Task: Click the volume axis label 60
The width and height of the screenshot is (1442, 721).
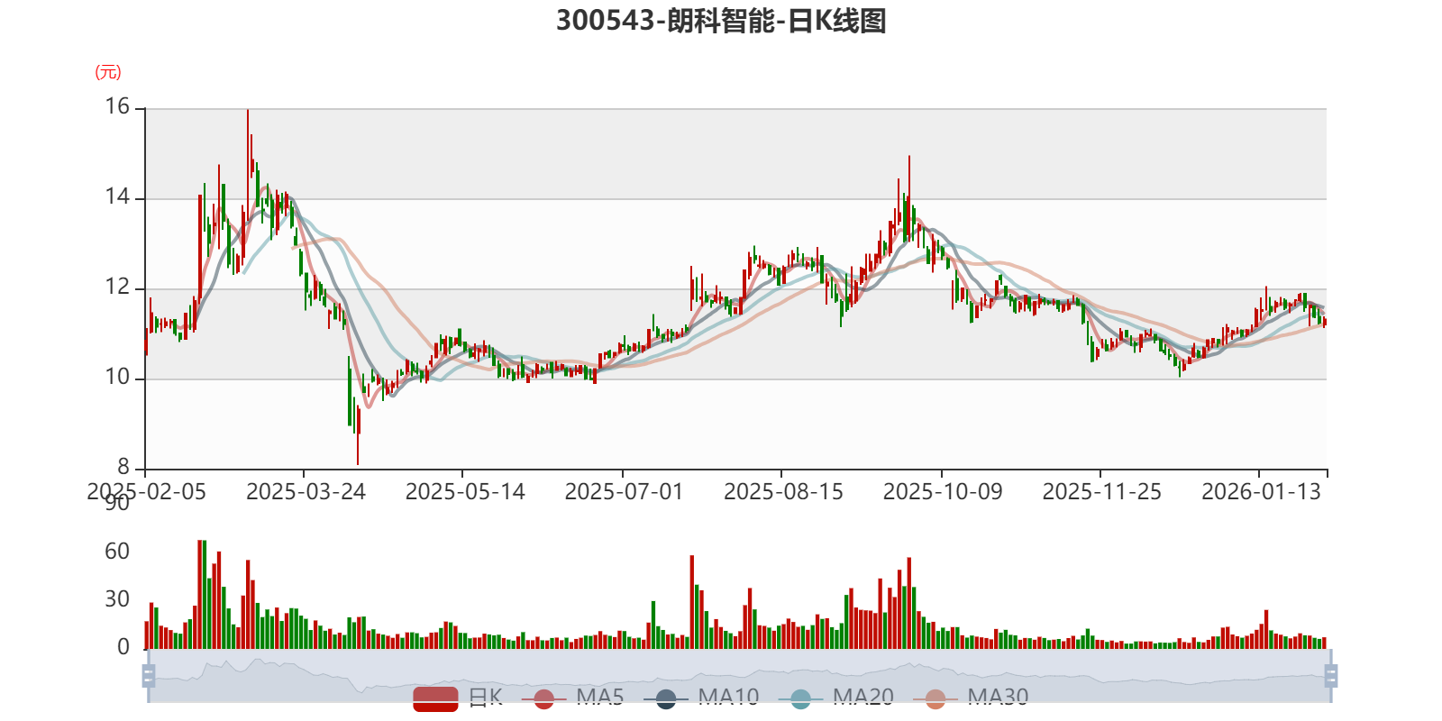Action: coord(117,552)
